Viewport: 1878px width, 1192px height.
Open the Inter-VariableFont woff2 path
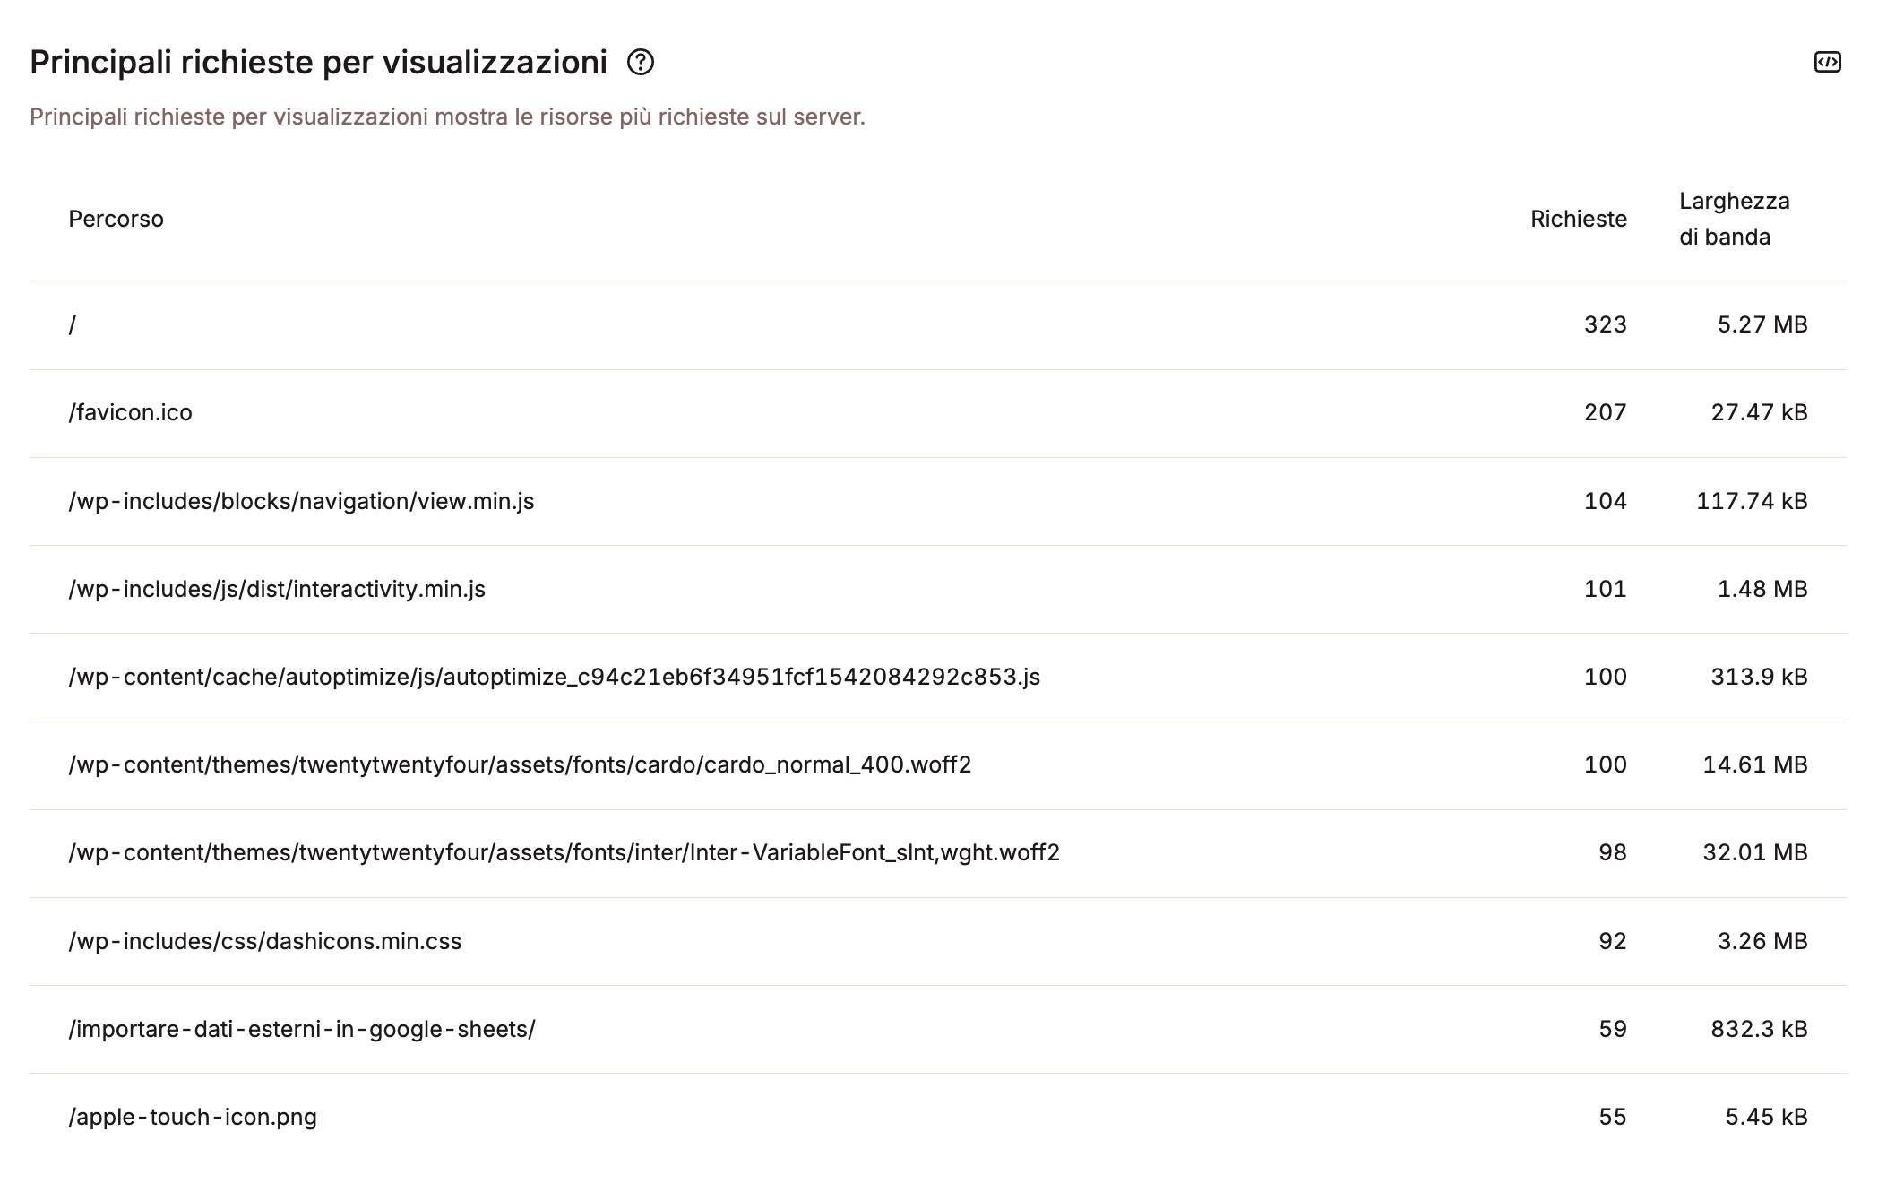coord(564,852)
